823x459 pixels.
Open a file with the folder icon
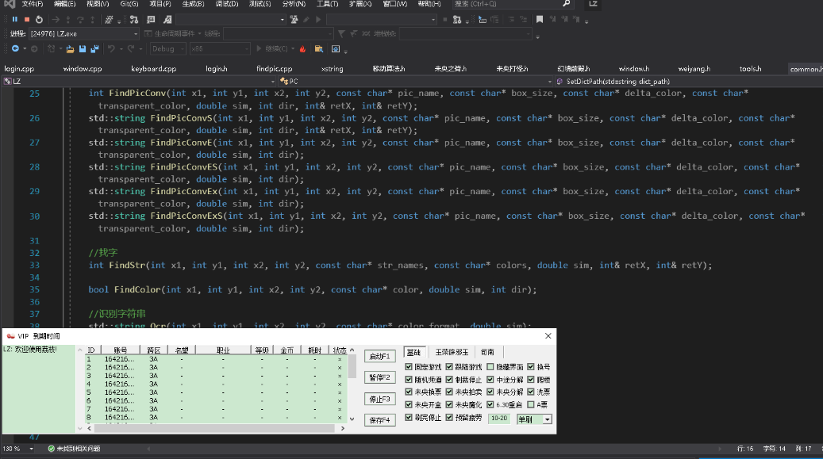tap(70, 49)
